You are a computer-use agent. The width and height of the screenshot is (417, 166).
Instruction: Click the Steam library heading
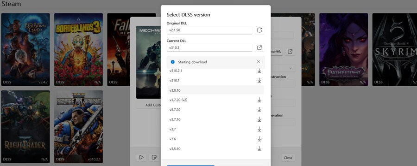11,4
